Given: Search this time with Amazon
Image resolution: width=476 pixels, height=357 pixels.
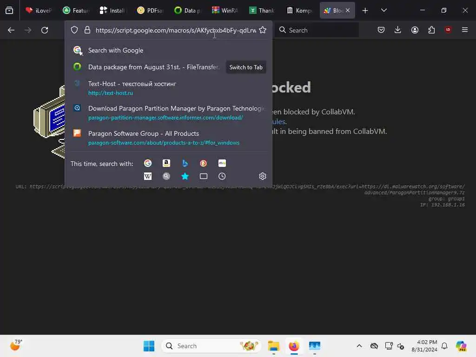Looking at the screenshot, I should [x=166, y=163].
